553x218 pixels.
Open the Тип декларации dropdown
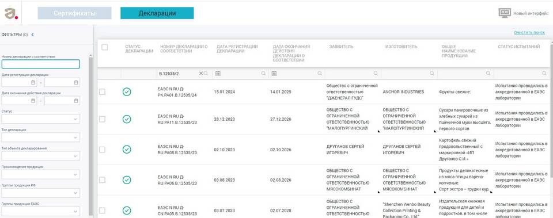40,137
